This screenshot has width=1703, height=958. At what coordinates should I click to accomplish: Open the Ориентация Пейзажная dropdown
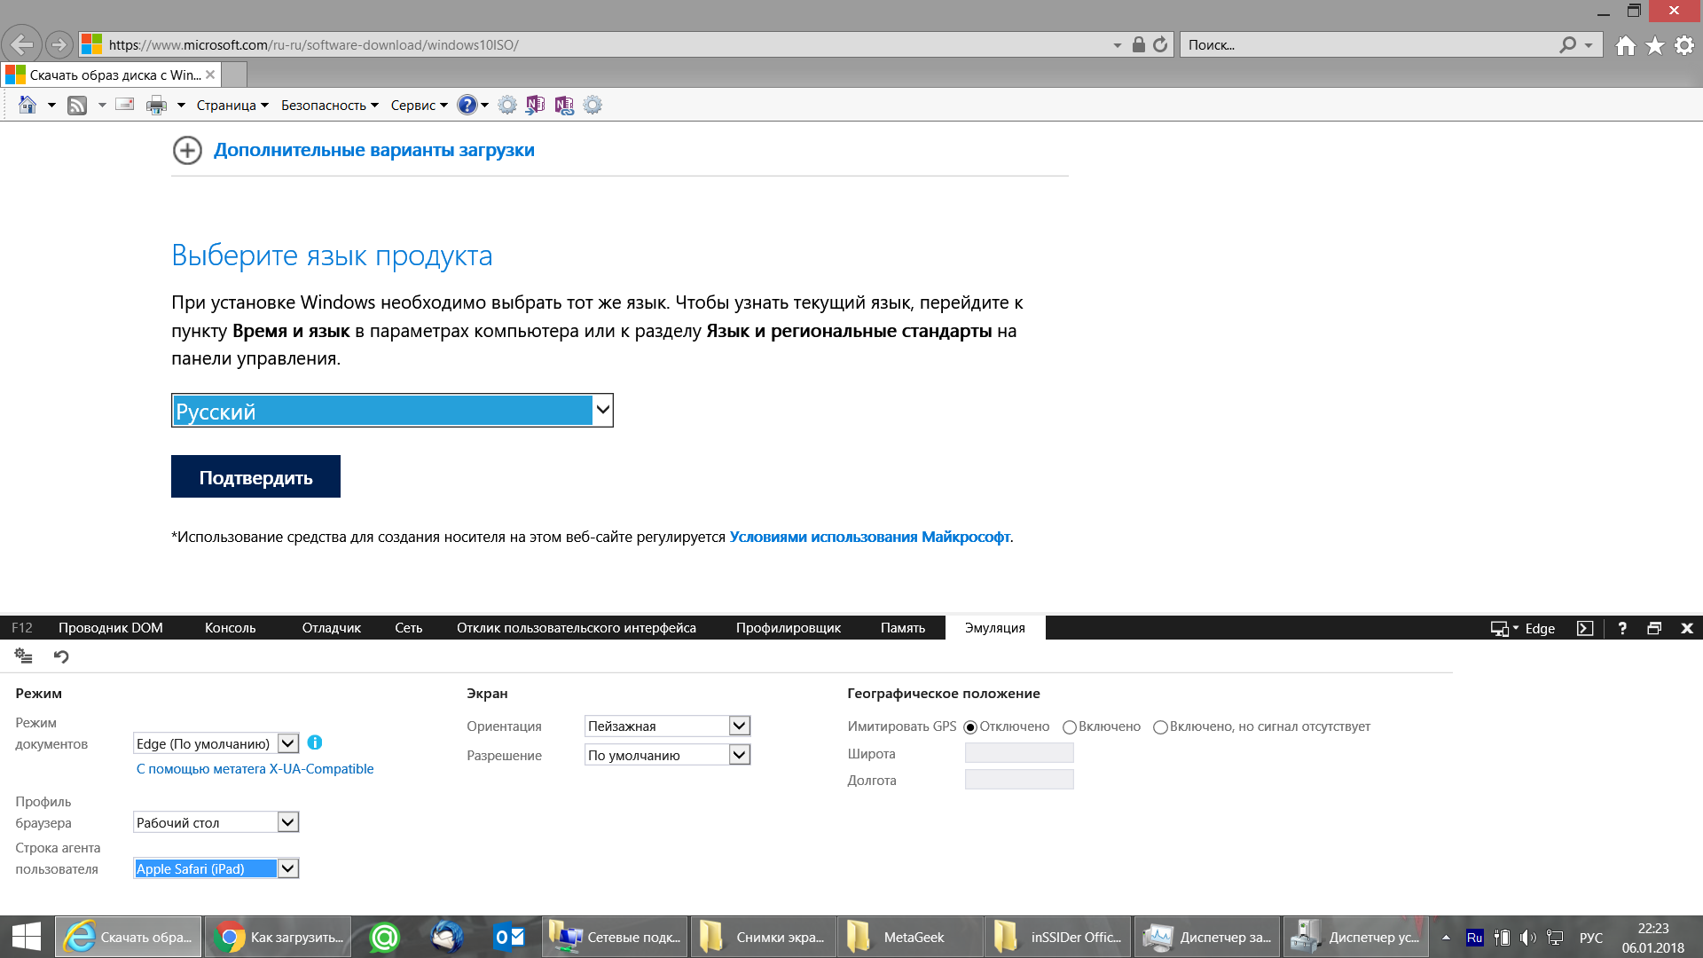739,726
